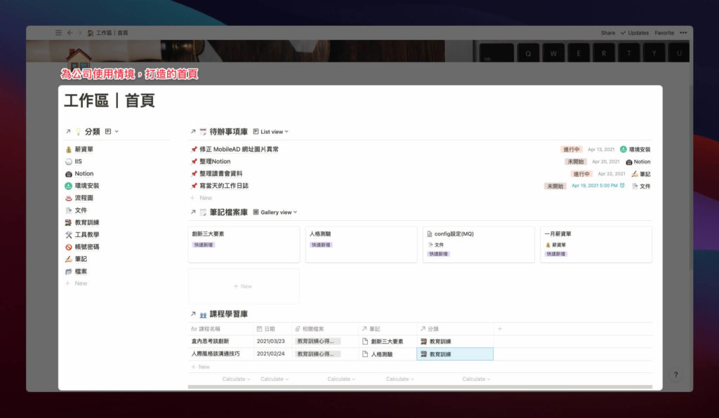The width and height of the screenshot is (719, 418).
Task: Click the help question mark button
Action: pos(675,375)
